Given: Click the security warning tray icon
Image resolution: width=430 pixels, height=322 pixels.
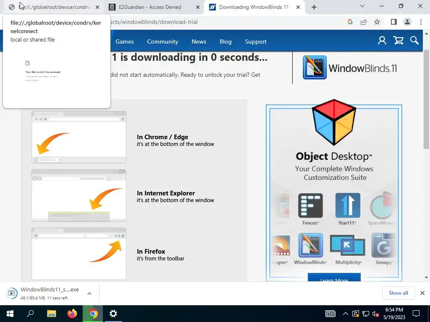Looking at the screenshot, I should coord(356,314).
